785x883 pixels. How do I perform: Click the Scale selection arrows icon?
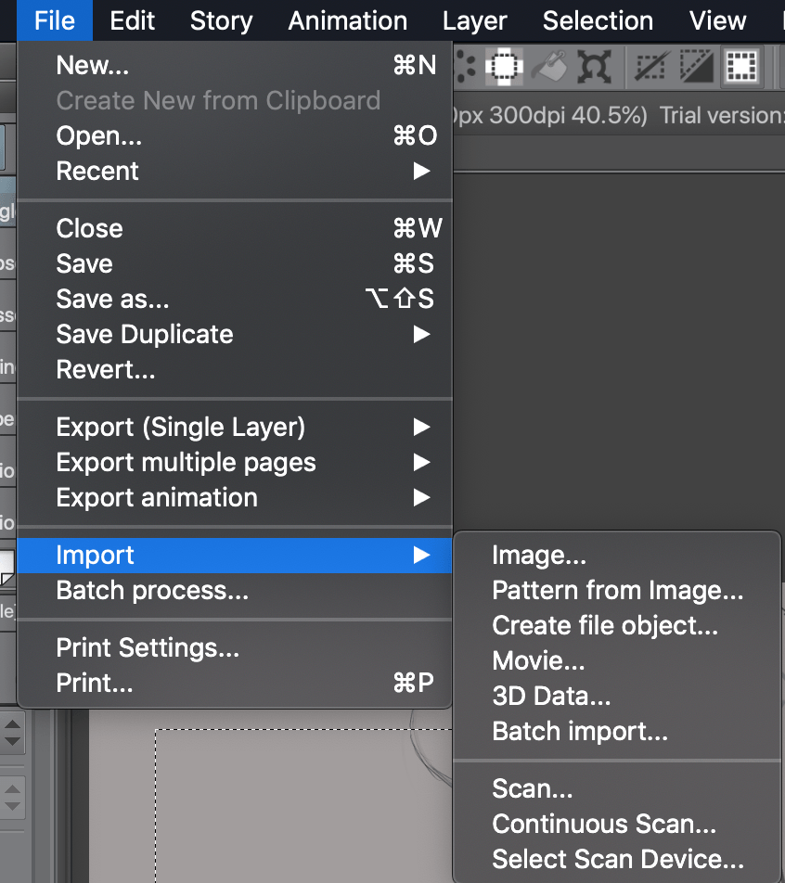(595, 66)
